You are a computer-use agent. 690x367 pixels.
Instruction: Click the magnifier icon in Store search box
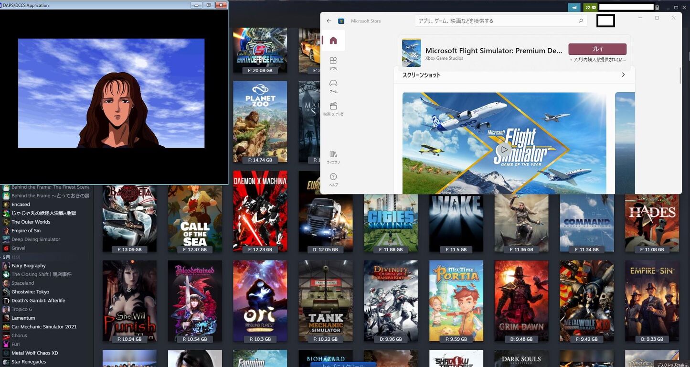click(581, 21)
